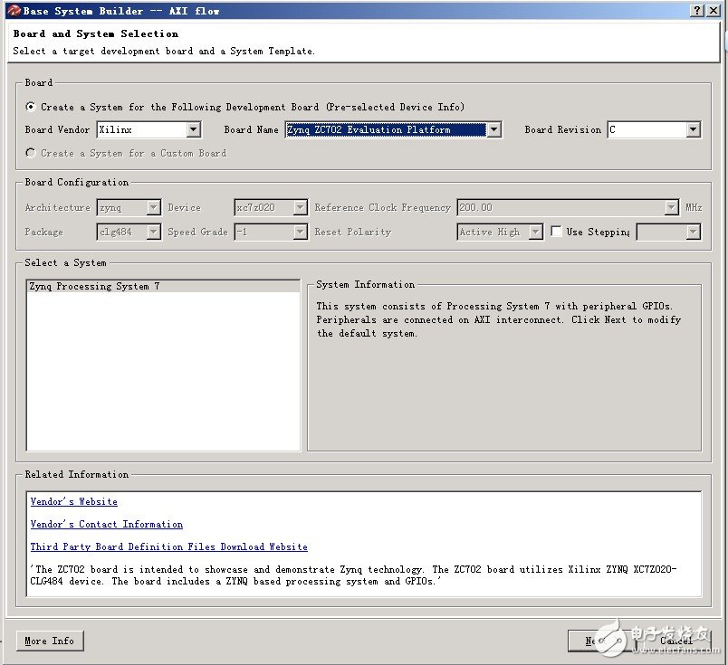Open the Board Vendor dropdown

pos(193,130)
